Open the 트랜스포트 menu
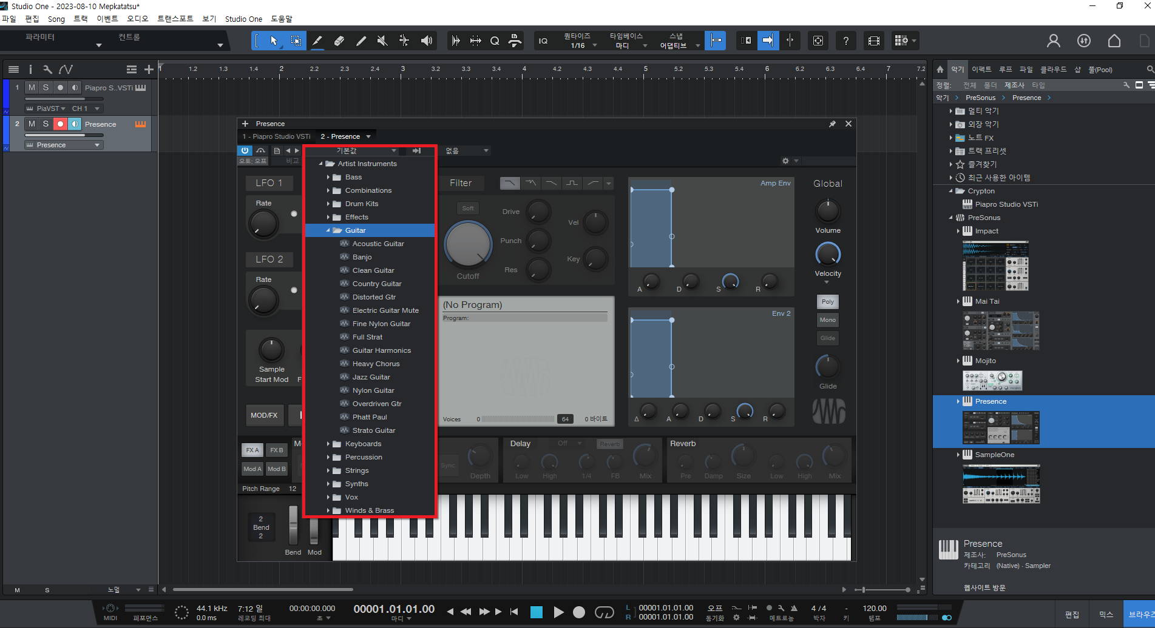The height and width of the screenshot is (628, 1155). pos(175,19)
